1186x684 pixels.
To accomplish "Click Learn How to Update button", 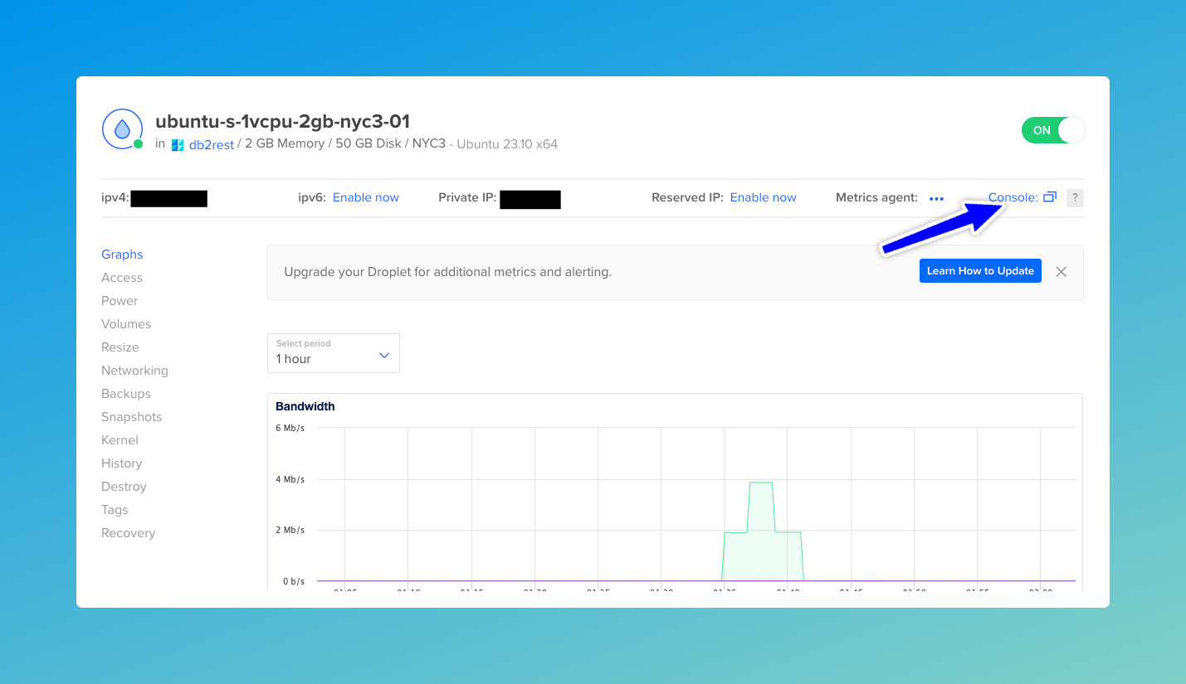I will coord(980,271).
